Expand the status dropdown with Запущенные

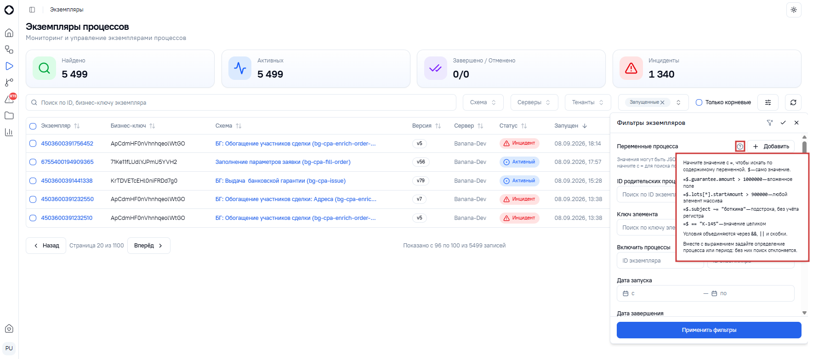point(678,102)
